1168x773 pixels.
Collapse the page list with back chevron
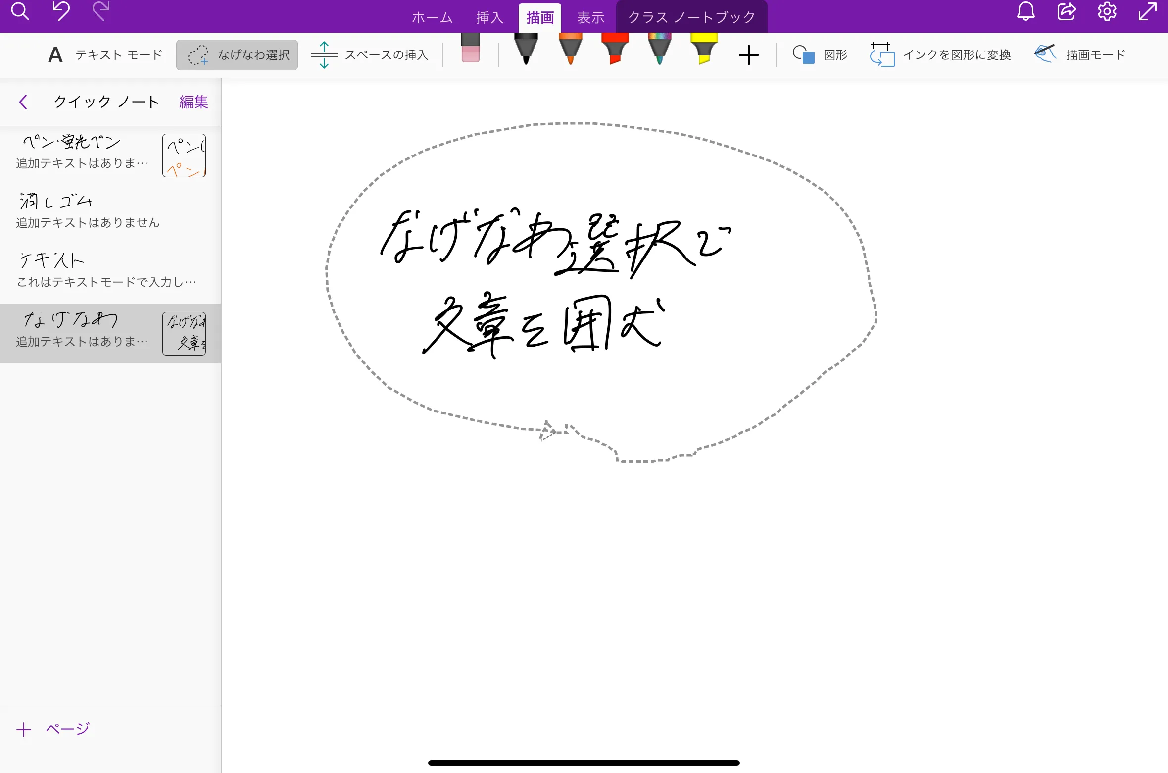tap(23, 102)
